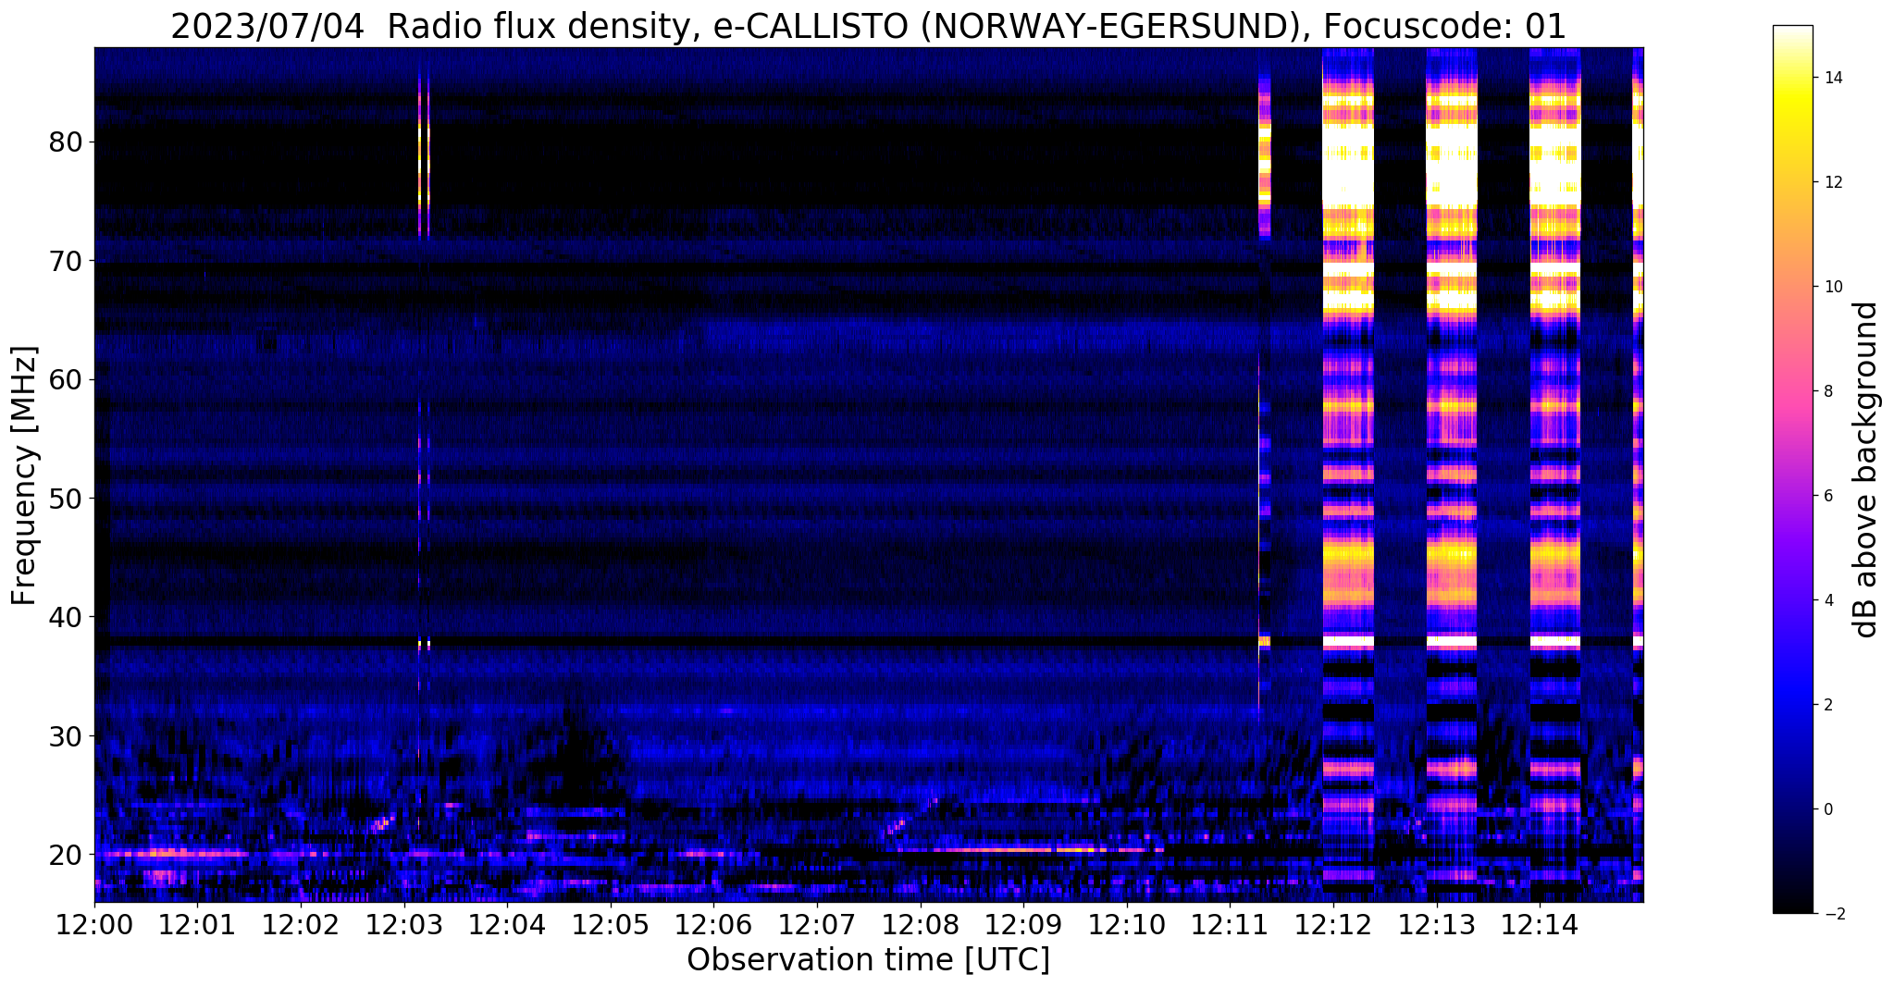
Task: Click the 12:02 time tick label
Action: (301, 924)
